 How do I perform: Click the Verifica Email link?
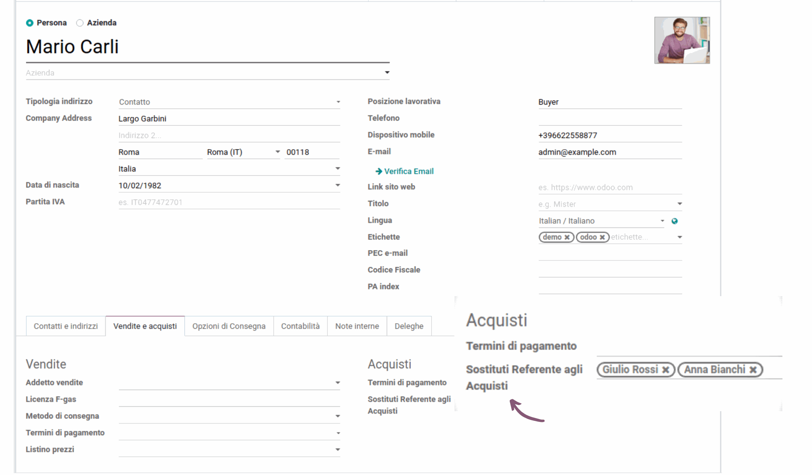click(409, 171)
